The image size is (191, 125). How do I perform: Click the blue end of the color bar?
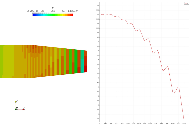(34, 15)
